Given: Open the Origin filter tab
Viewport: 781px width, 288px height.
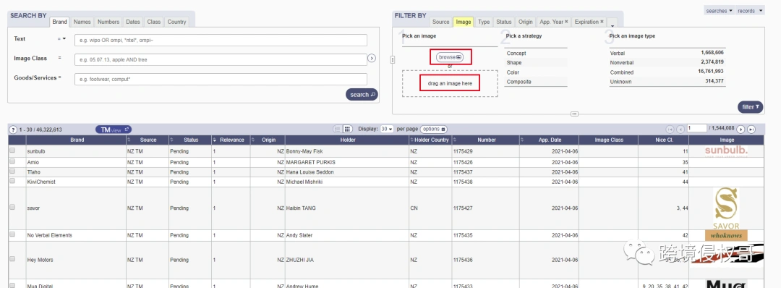Looking at the screenshot, I should tap(526, 22).
